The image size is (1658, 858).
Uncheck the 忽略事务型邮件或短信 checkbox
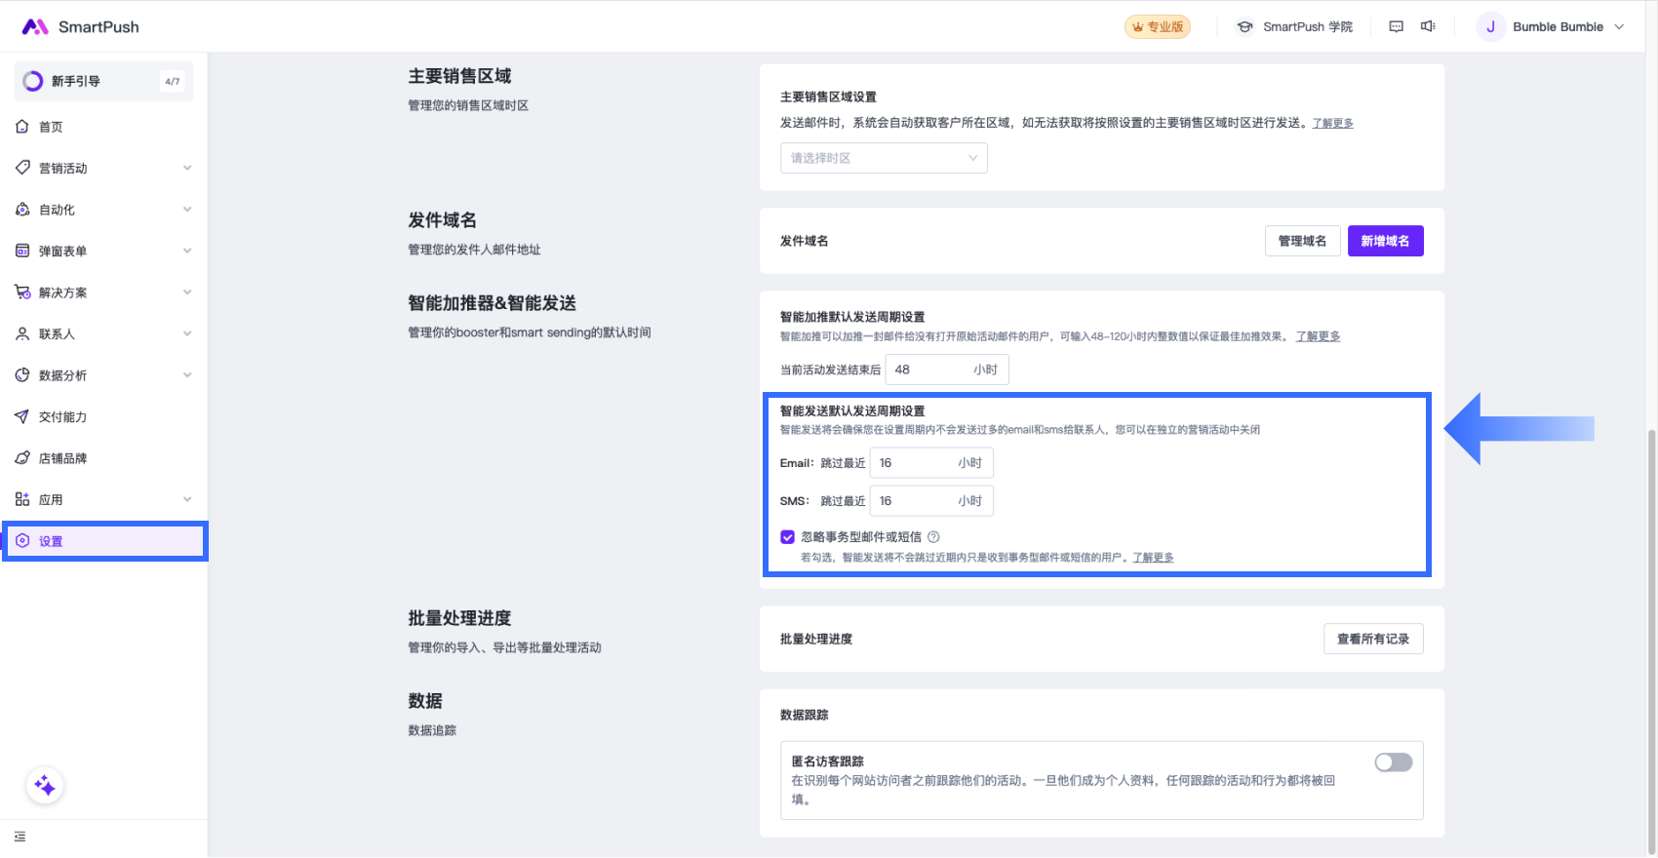pyautogui.click(x=788, y=537)
